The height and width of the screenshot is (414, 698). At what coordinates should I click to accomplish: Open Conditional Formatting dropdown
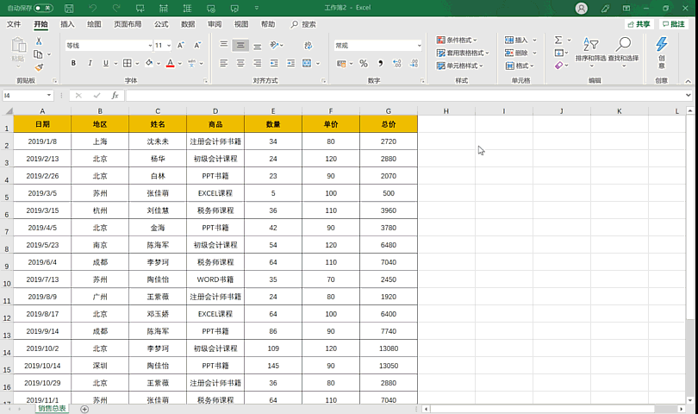[x=456, y=41]
